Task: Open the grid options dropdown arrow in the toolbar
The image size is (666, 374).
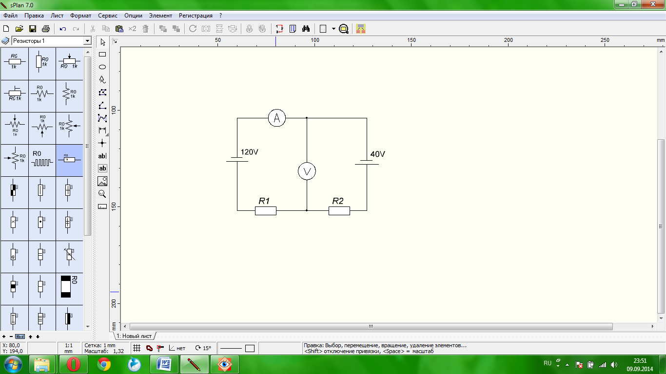Action: pyautogui.click(x=333, y=29)
